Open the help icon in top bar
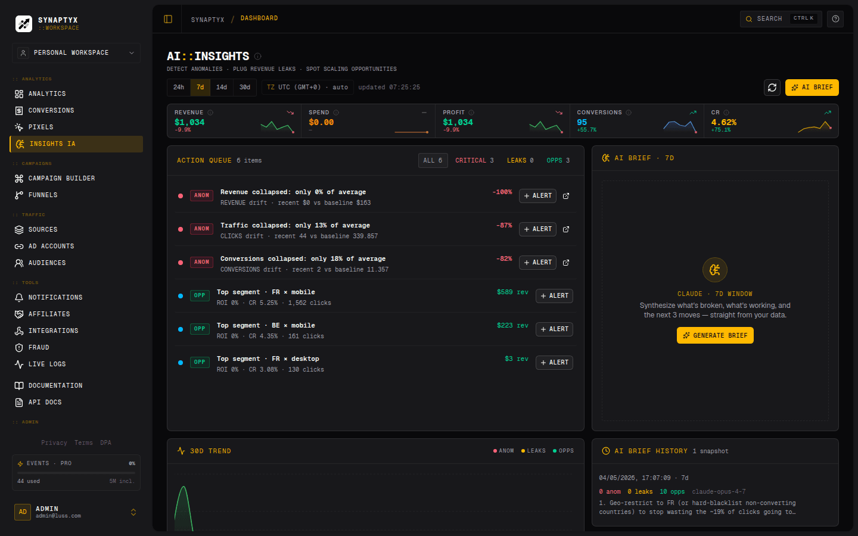The image size is (858, 536). 835,19
